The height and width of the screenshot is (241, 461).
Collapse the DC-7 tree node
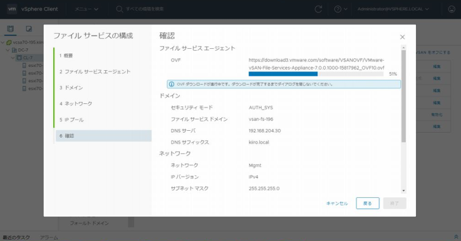pyautogui.click(x=8, y=50)
